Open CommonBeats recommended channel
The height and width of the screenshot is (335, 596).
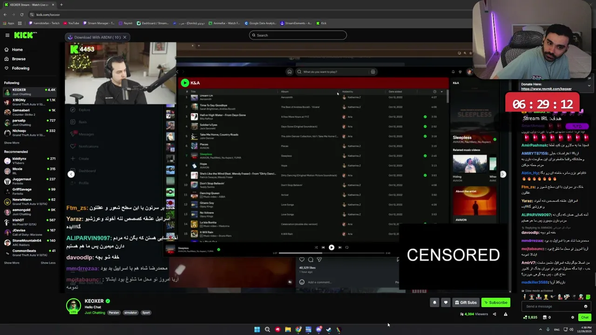pos(29,253)
